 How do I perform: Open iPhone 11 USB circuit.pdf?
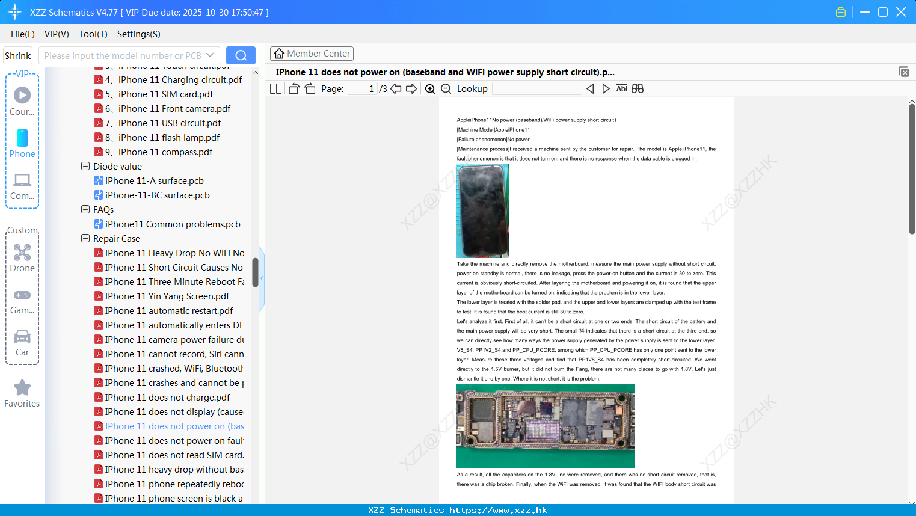pyautogui.click(x=158, y=123)
